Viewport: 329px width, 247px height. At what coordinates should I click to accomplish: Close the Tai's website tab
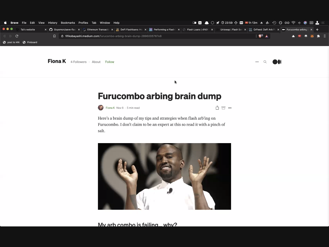pyautogui.click(x=46, y=30)
